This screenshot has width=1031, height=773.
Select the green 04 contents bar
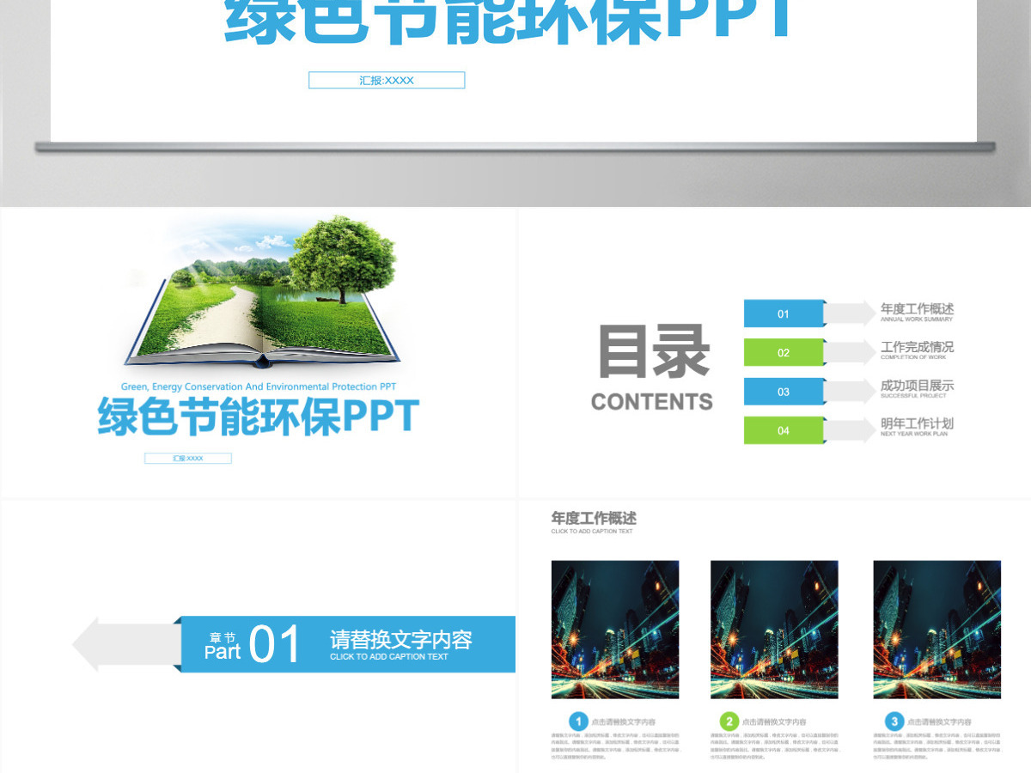point(784,429)
